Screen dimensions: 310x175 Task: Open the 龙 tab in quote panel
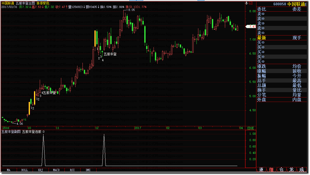[x=291, y=169]
